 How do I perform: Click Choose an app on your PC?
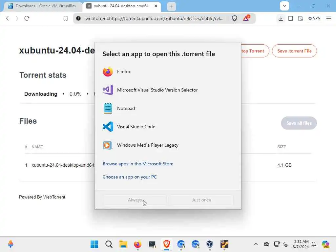[x=130, y=177]
